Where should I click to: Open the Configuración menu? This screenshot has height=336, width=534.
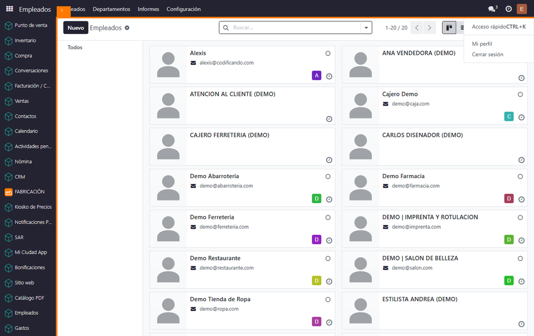coord(184,9)
